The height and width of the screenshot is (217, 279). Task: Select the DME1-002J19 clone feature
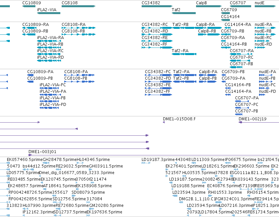click(x=259, y=122)
